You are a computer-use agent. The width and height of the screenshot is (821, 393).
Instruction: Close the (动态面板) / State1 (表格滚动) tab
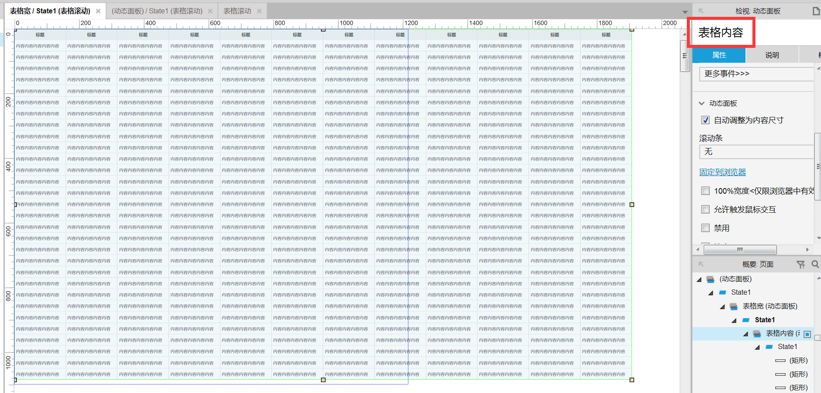(x=210, y=11)
